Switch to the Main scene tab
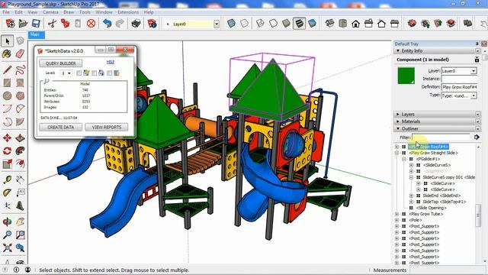This screenshot has width=488, height=275. coord(37,35)
